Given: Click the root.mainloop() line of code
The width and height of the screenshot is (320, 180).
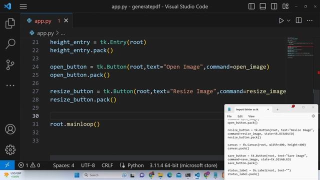Looking at the screenshot, I should click(x=75, y=124).
